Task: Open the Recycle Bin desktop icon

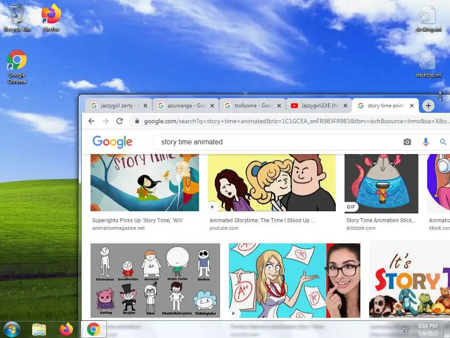Action: 17,18
